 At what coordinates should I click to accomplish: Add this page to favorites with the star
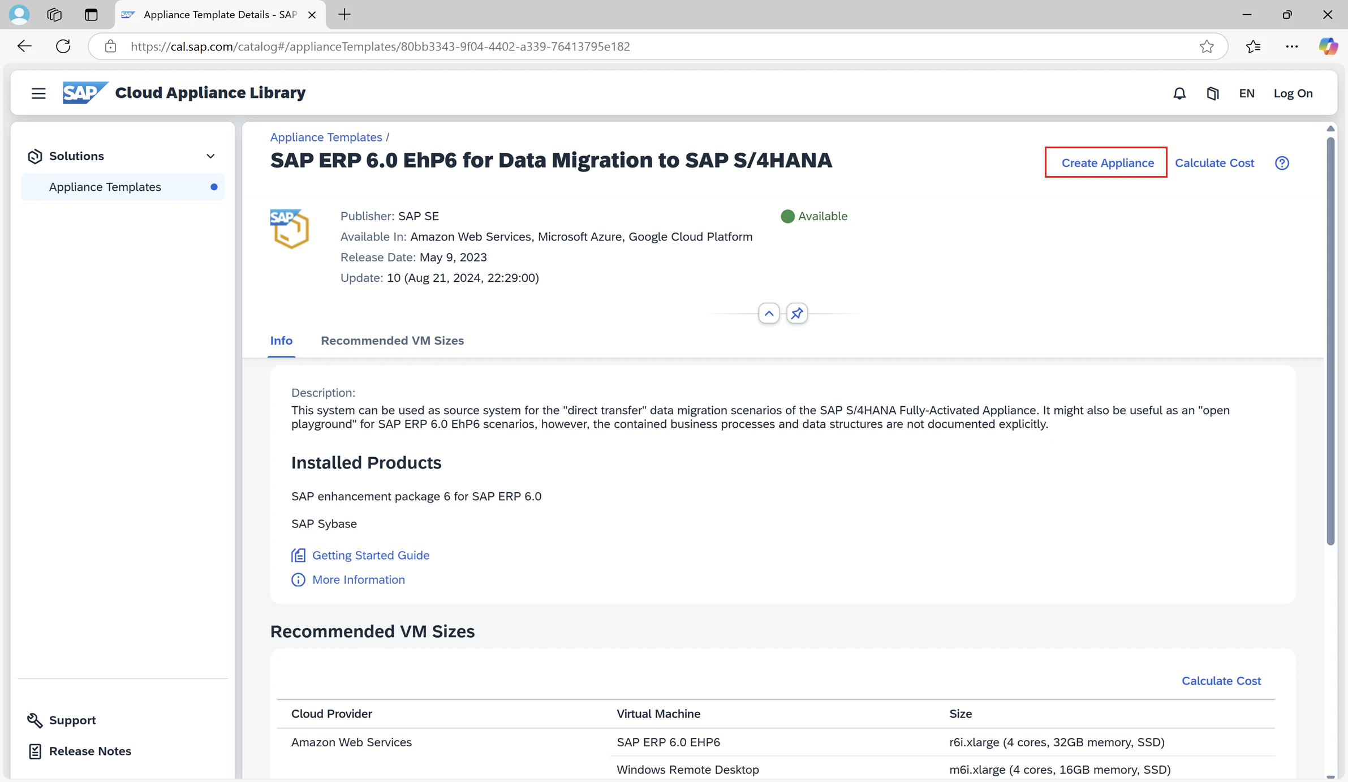tap(1207, 46)
